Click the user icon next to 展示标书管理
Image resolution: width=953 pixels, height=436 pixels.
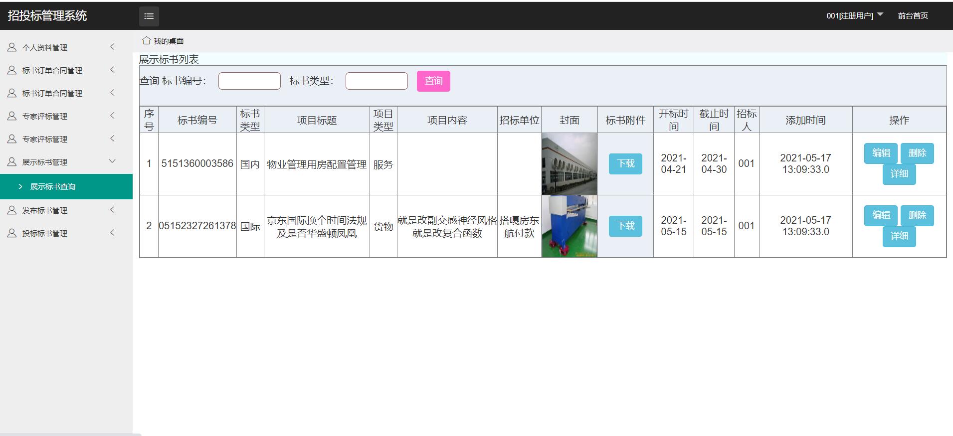click(12, 162)
